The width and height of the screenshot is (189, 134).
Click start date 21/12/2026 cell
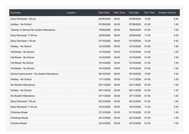(104, 112)
